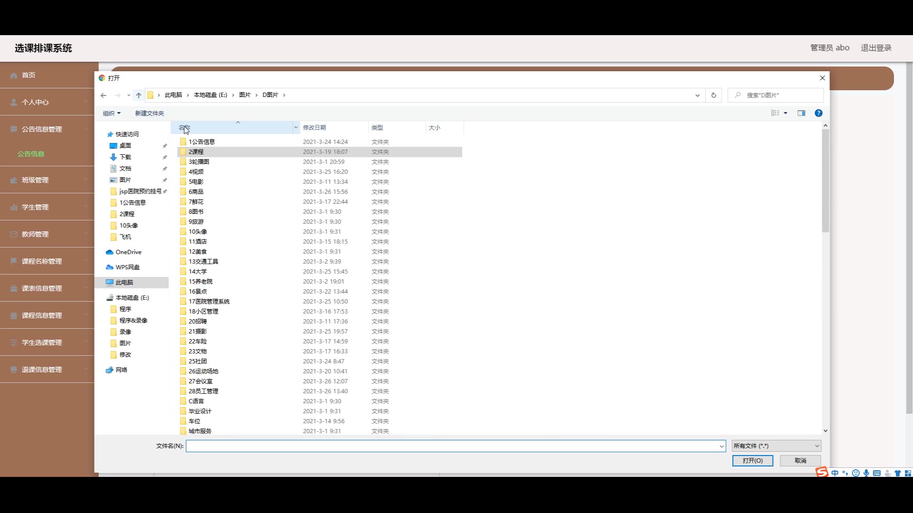This screenshot has width=913, height=513.
Task: Click the OneDrive cloud icon
Action: point(110,252)
